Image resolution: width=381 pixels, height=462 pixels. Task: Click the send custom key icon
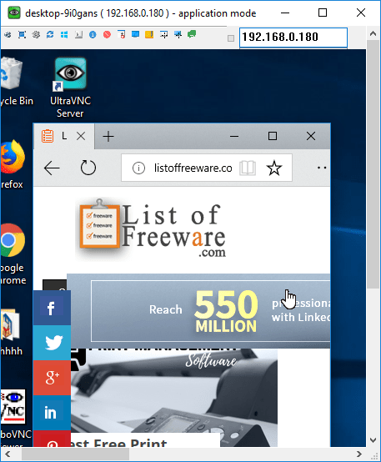tap(78, 35)
